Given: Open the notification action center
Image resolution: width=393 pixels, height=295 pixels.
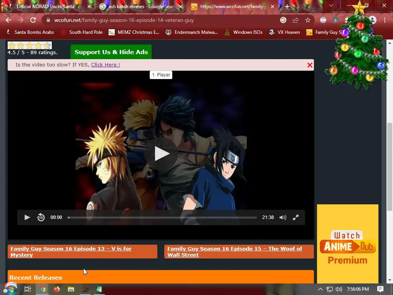Looking at the screenshot, I should point(380,289).
